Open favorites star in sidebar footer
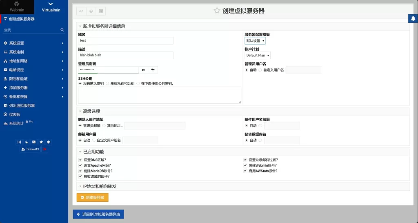The height and width of the screenshot is (223, 418). [x=41, y=142]
